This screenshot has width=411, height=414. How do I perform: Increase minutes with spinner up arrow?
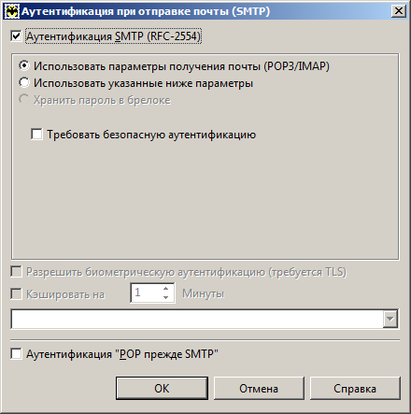point(165,289)
